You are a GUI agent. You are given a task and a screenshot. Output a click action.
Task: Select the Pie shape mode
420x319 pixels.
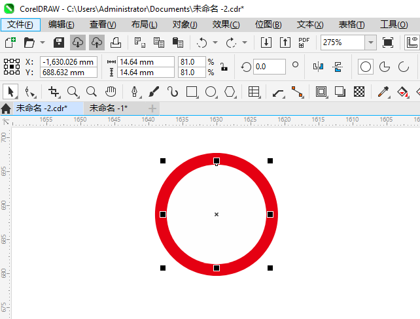(385, 67)
